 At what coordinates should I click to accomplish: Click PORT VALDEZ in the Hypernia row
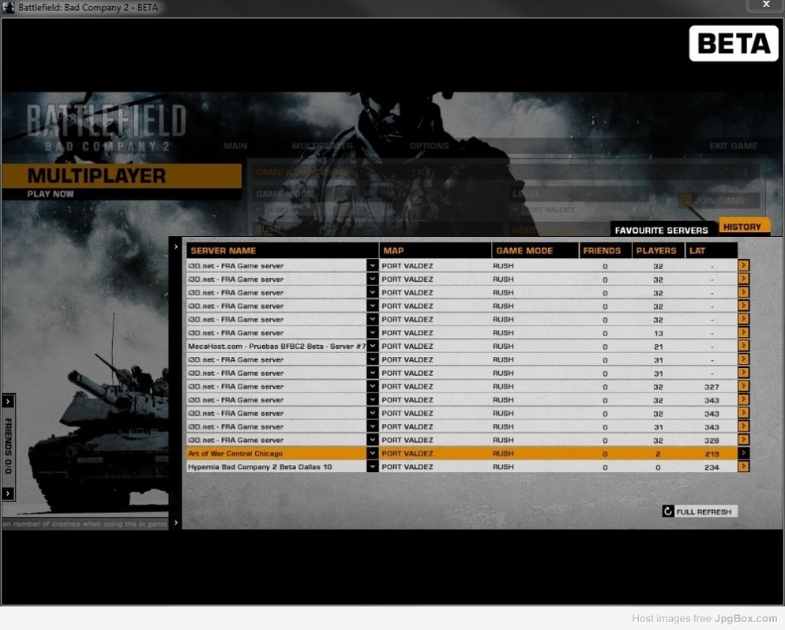click(407, 467)
